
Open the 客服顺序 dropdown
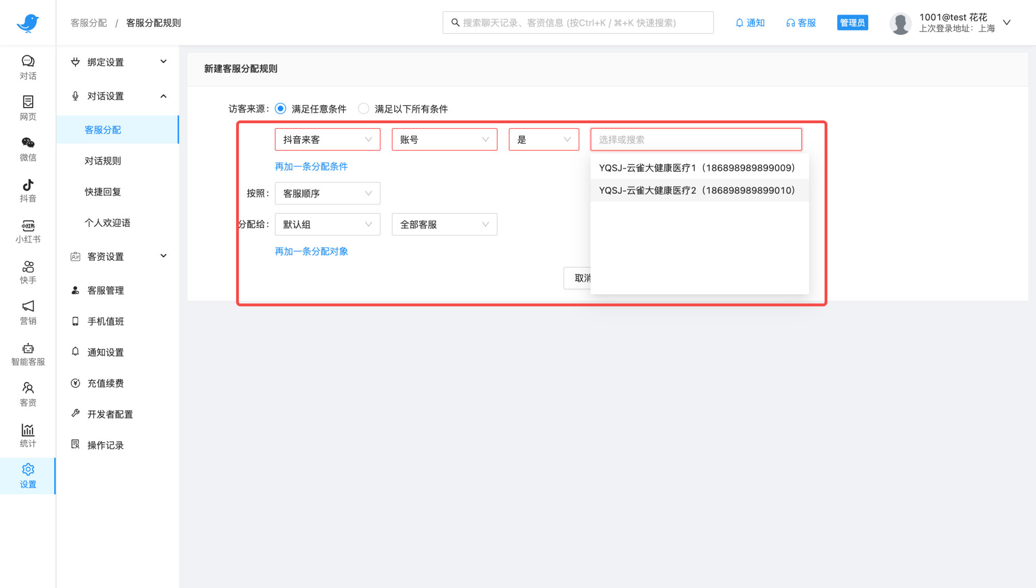[x=327, y=194]
